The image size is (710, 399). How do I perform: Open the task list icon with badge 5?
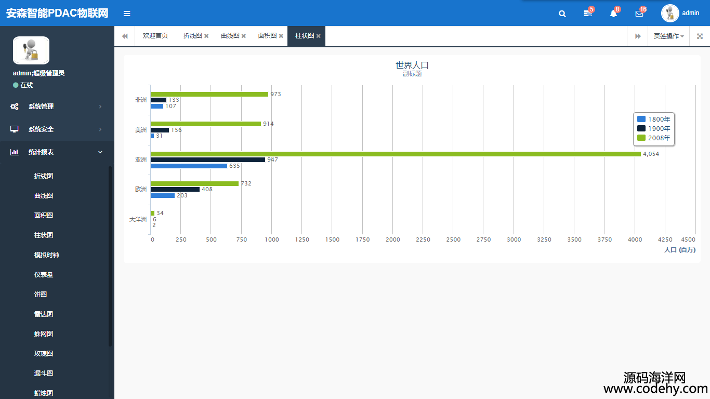[x=587, y=14]
